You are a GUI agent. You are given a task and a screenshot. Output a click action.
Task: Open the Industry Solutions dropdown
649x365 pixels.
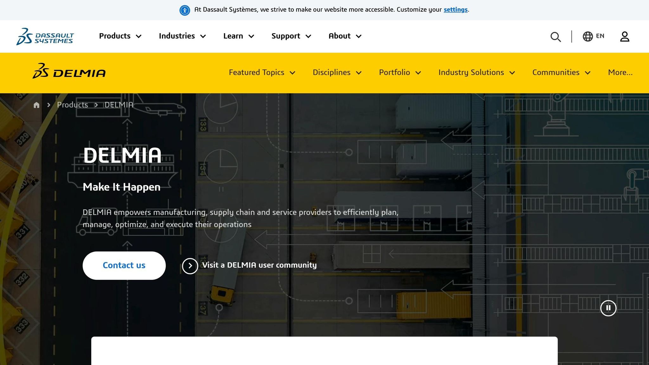477,73
